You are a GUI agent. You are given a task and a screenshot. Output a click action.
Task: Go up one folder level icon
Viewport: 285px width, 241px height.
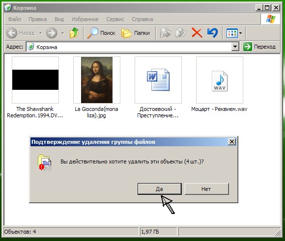coord(74,33)
